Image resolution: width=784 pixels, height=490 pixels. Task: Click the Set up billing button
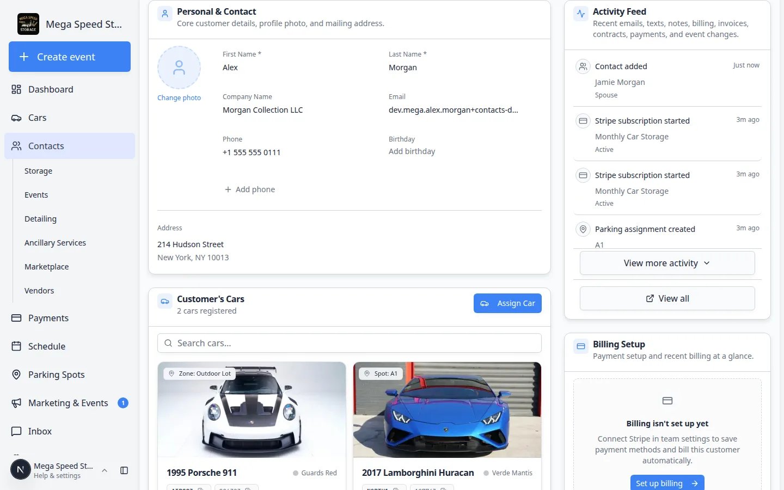[667, 483]
